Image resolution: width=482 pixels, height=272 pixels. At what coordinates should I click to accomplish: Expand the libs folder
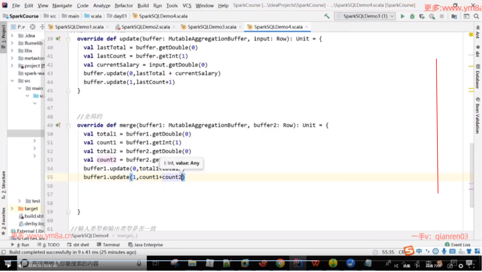12,51
